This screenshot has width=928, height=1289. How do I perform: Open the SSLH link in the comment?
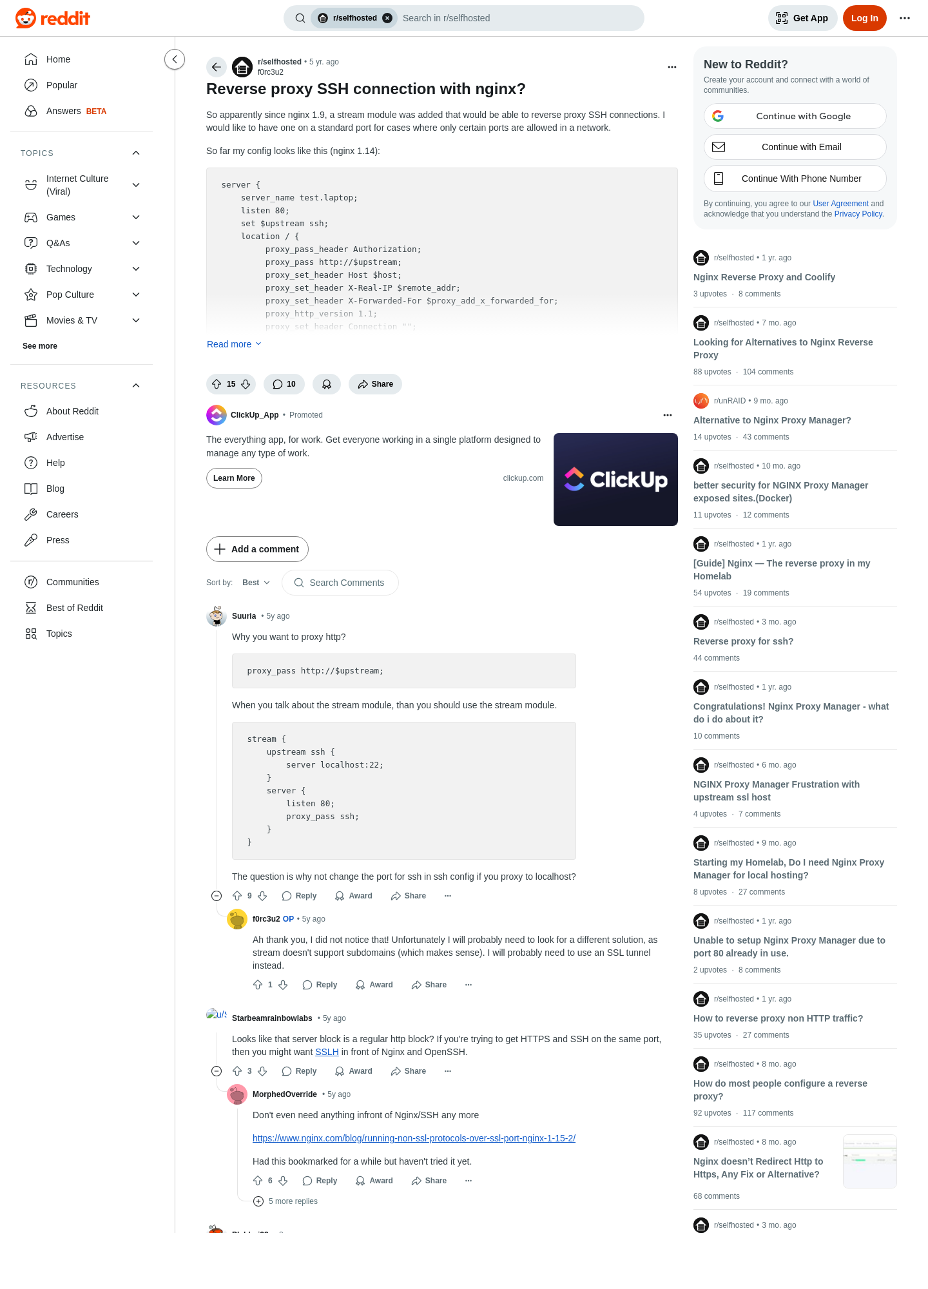point(327,1052)
